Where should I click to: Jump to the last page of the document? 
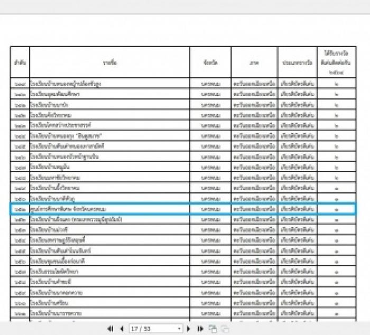point(200,328)
